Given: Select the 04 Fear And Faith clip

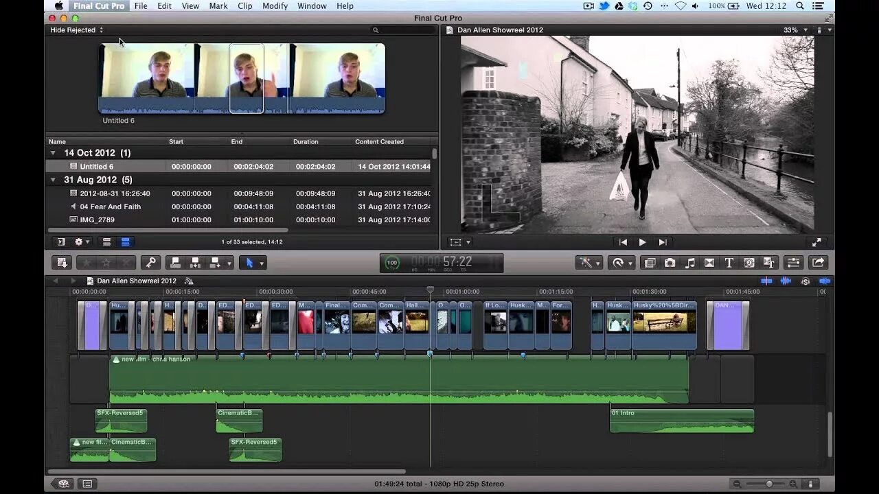Looking at the screenshot, I should [x=239, y=207].
